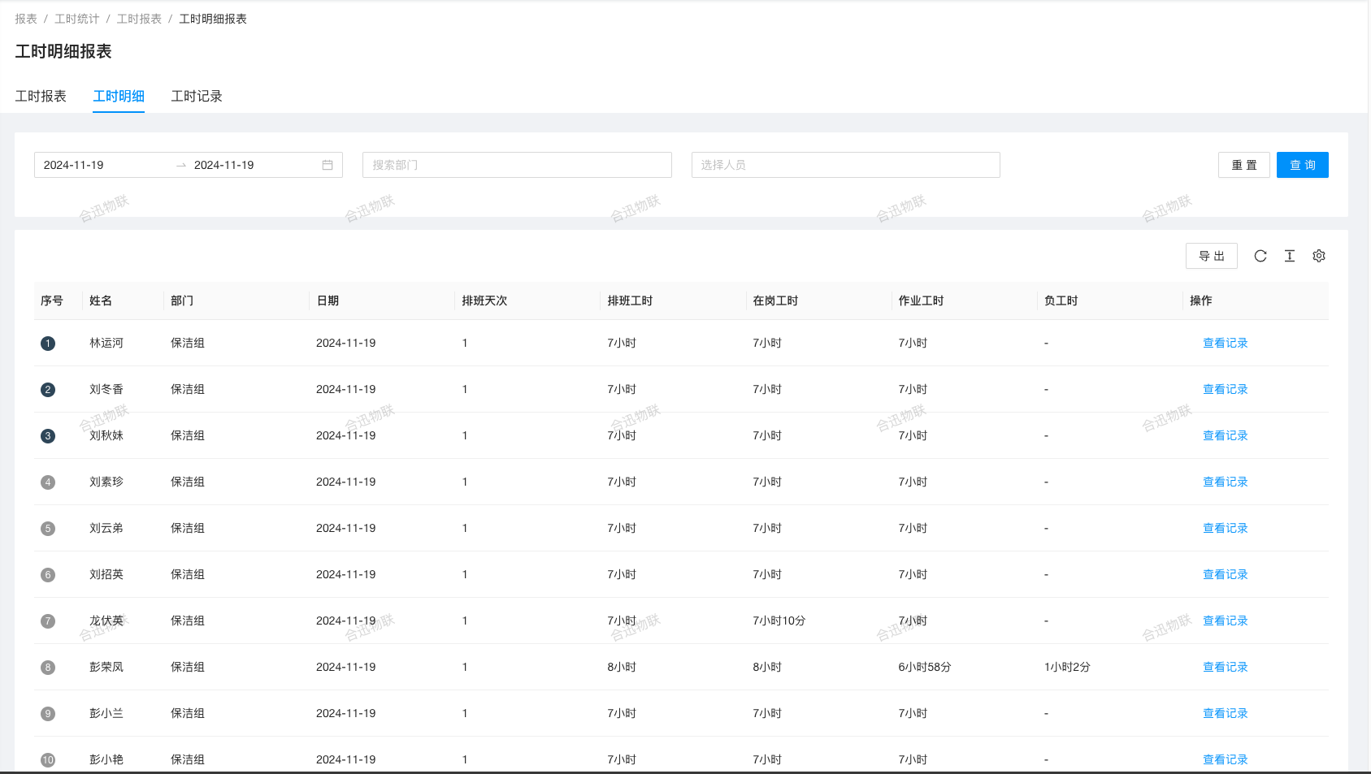The height and width of the screenshot is (774, 1371).
Task: Open 查看记录 for 林运河
Action: (1225, 344)
